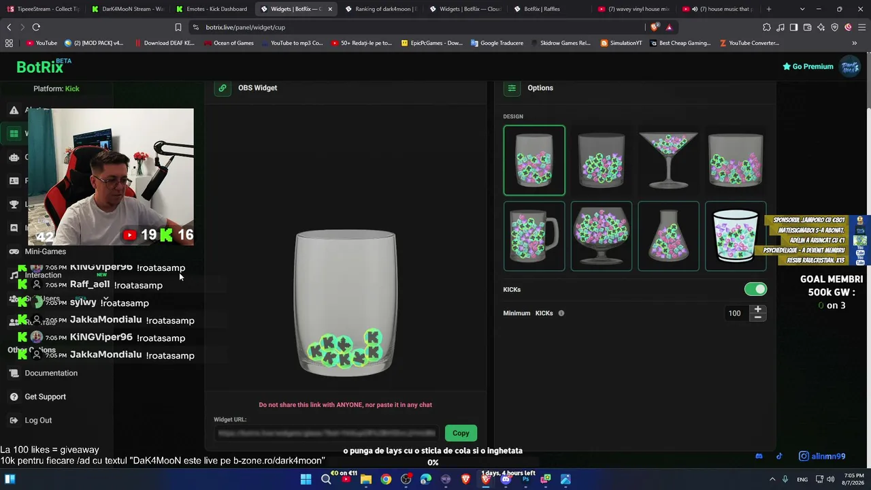The image size is (871, 490).
Task: Expand the tab search dropdown
Action: 802,9
